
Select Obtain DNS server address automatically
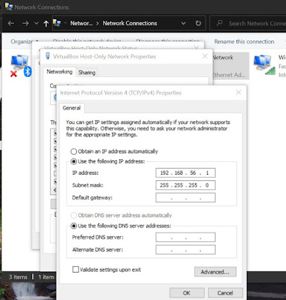pos(121,216)
